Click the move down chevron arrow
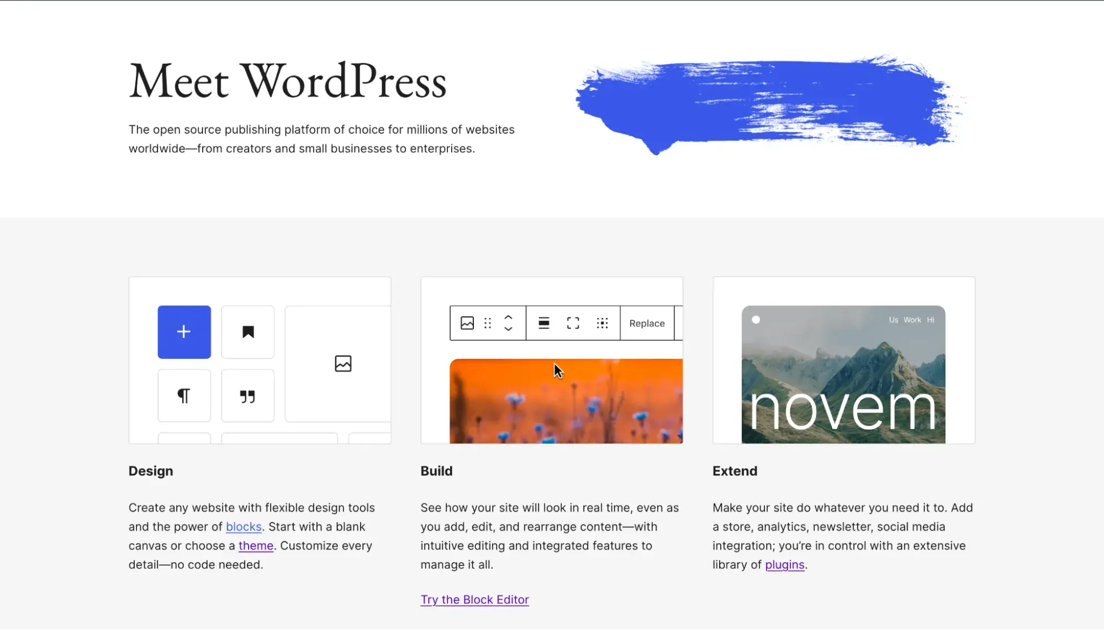Screen dimensions: 1104x630 (x=509, y=329)
